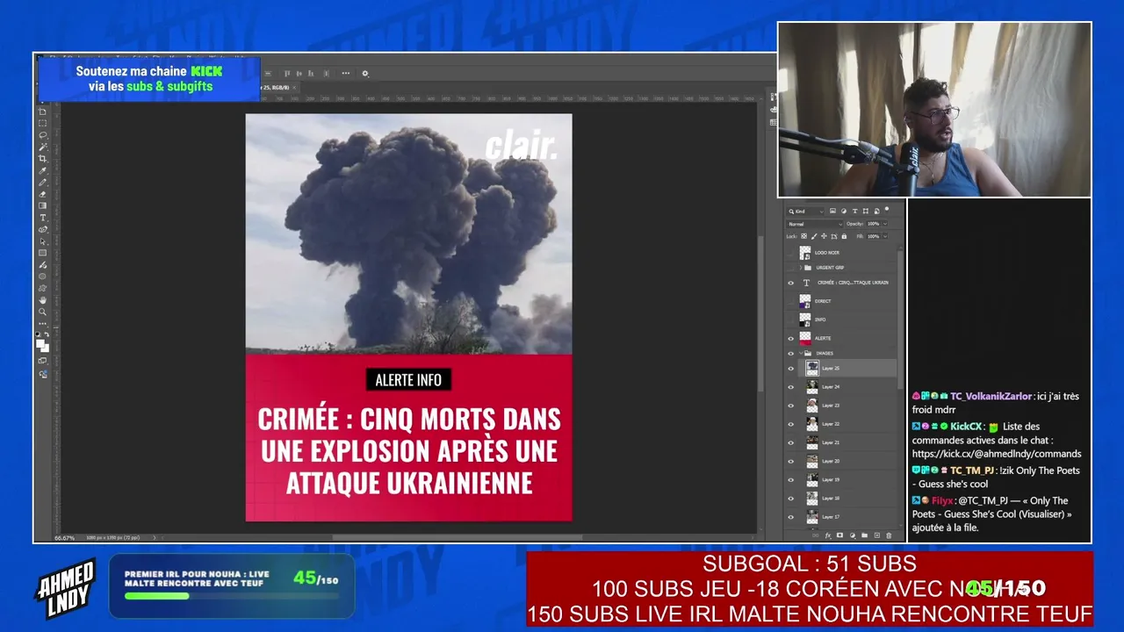The width and height of the screenshot is (1124, 632).
Task: Show the hidden LOGO NOIR layer
Action: point(790,253)
